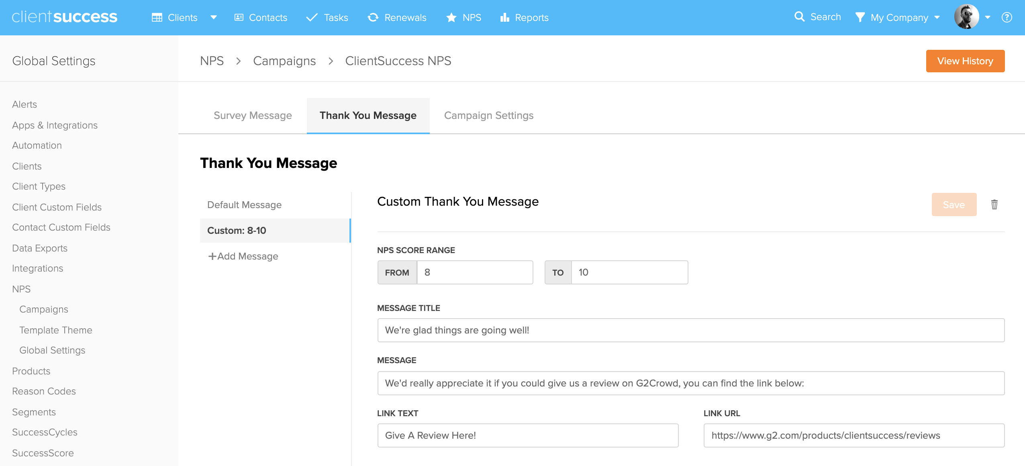Click the Clients table icon in navbar

(x=157, y=18)
